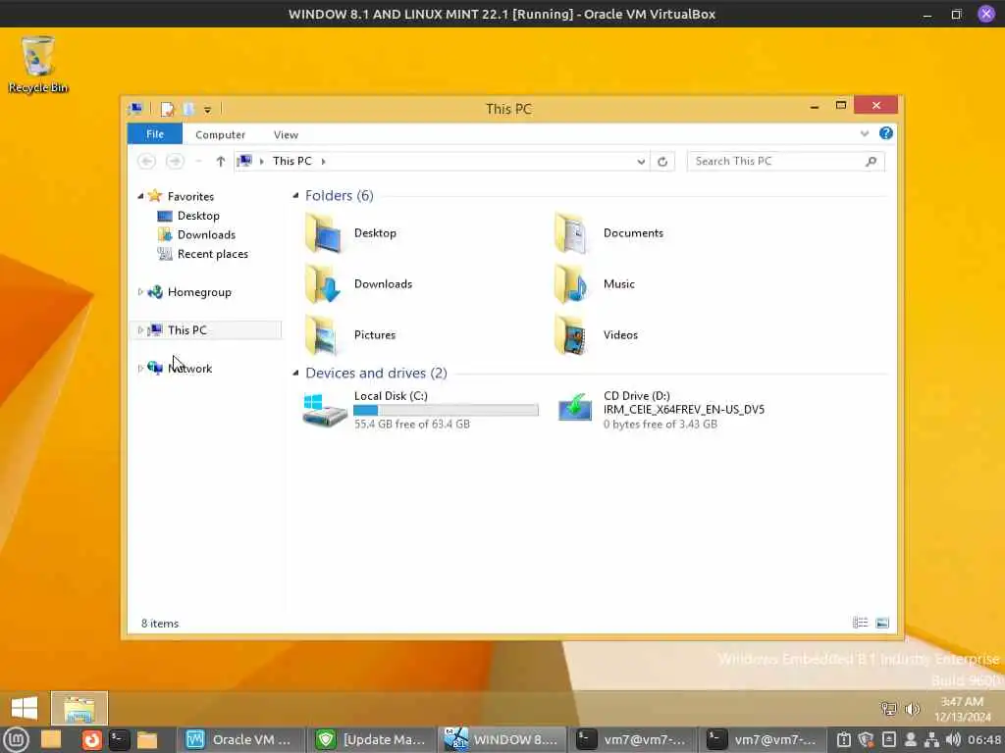Collapse the Favorites tree node
The height and width of the screenshot is (753, 1005).
140,196
